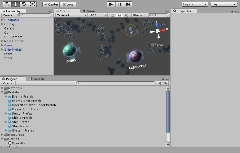
Task: Open the Textured draw mode dropdown
Action: 72,15
